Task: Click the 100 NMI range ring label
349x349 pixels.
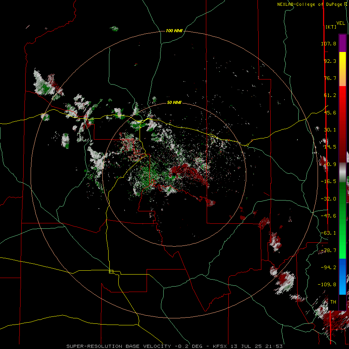Action: [174, 31]
